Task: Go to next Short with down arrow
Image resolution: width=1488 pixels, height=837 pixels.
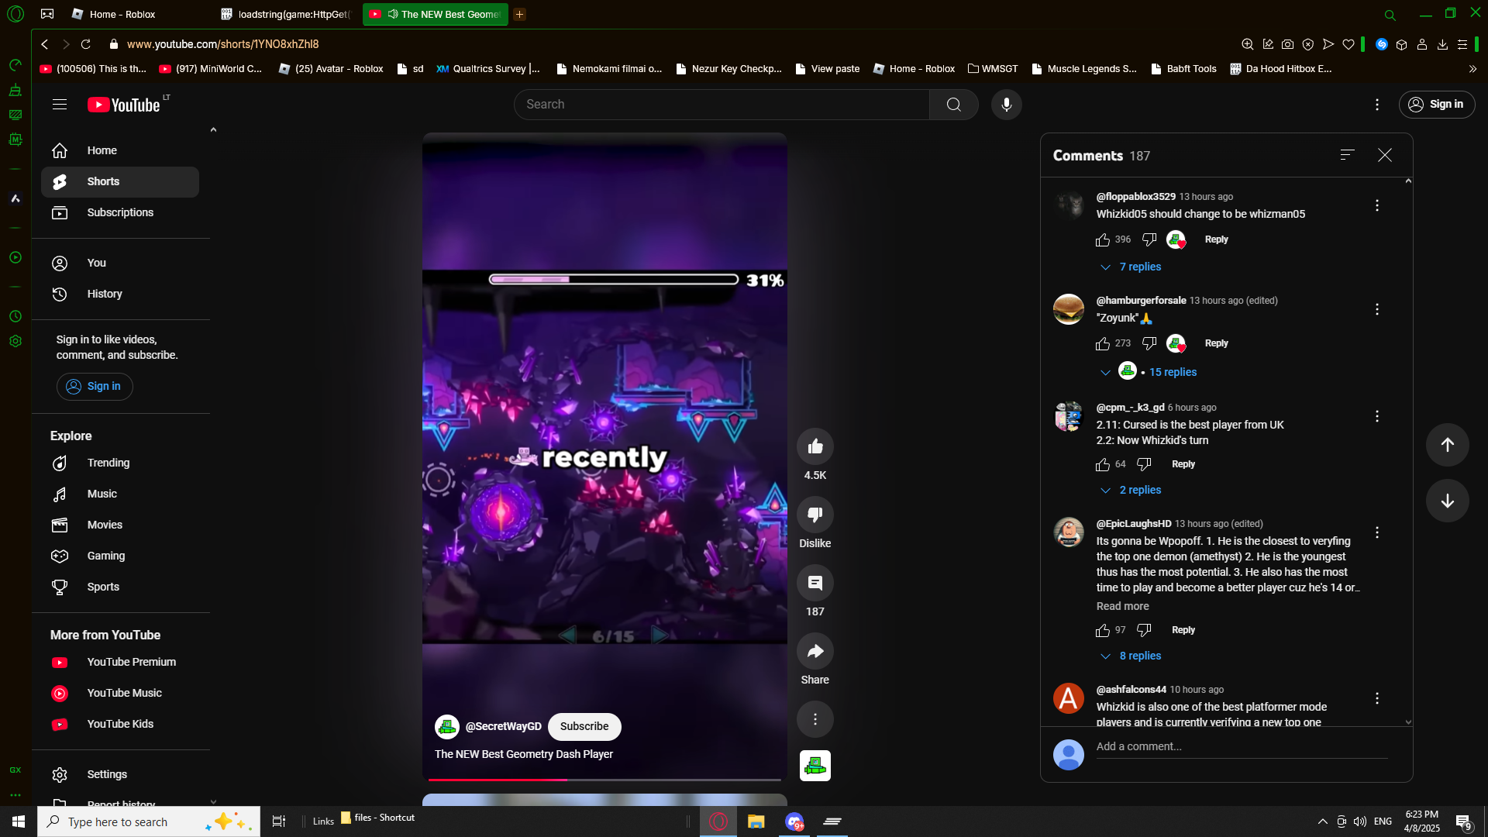Action: [x=1447, y=501]
